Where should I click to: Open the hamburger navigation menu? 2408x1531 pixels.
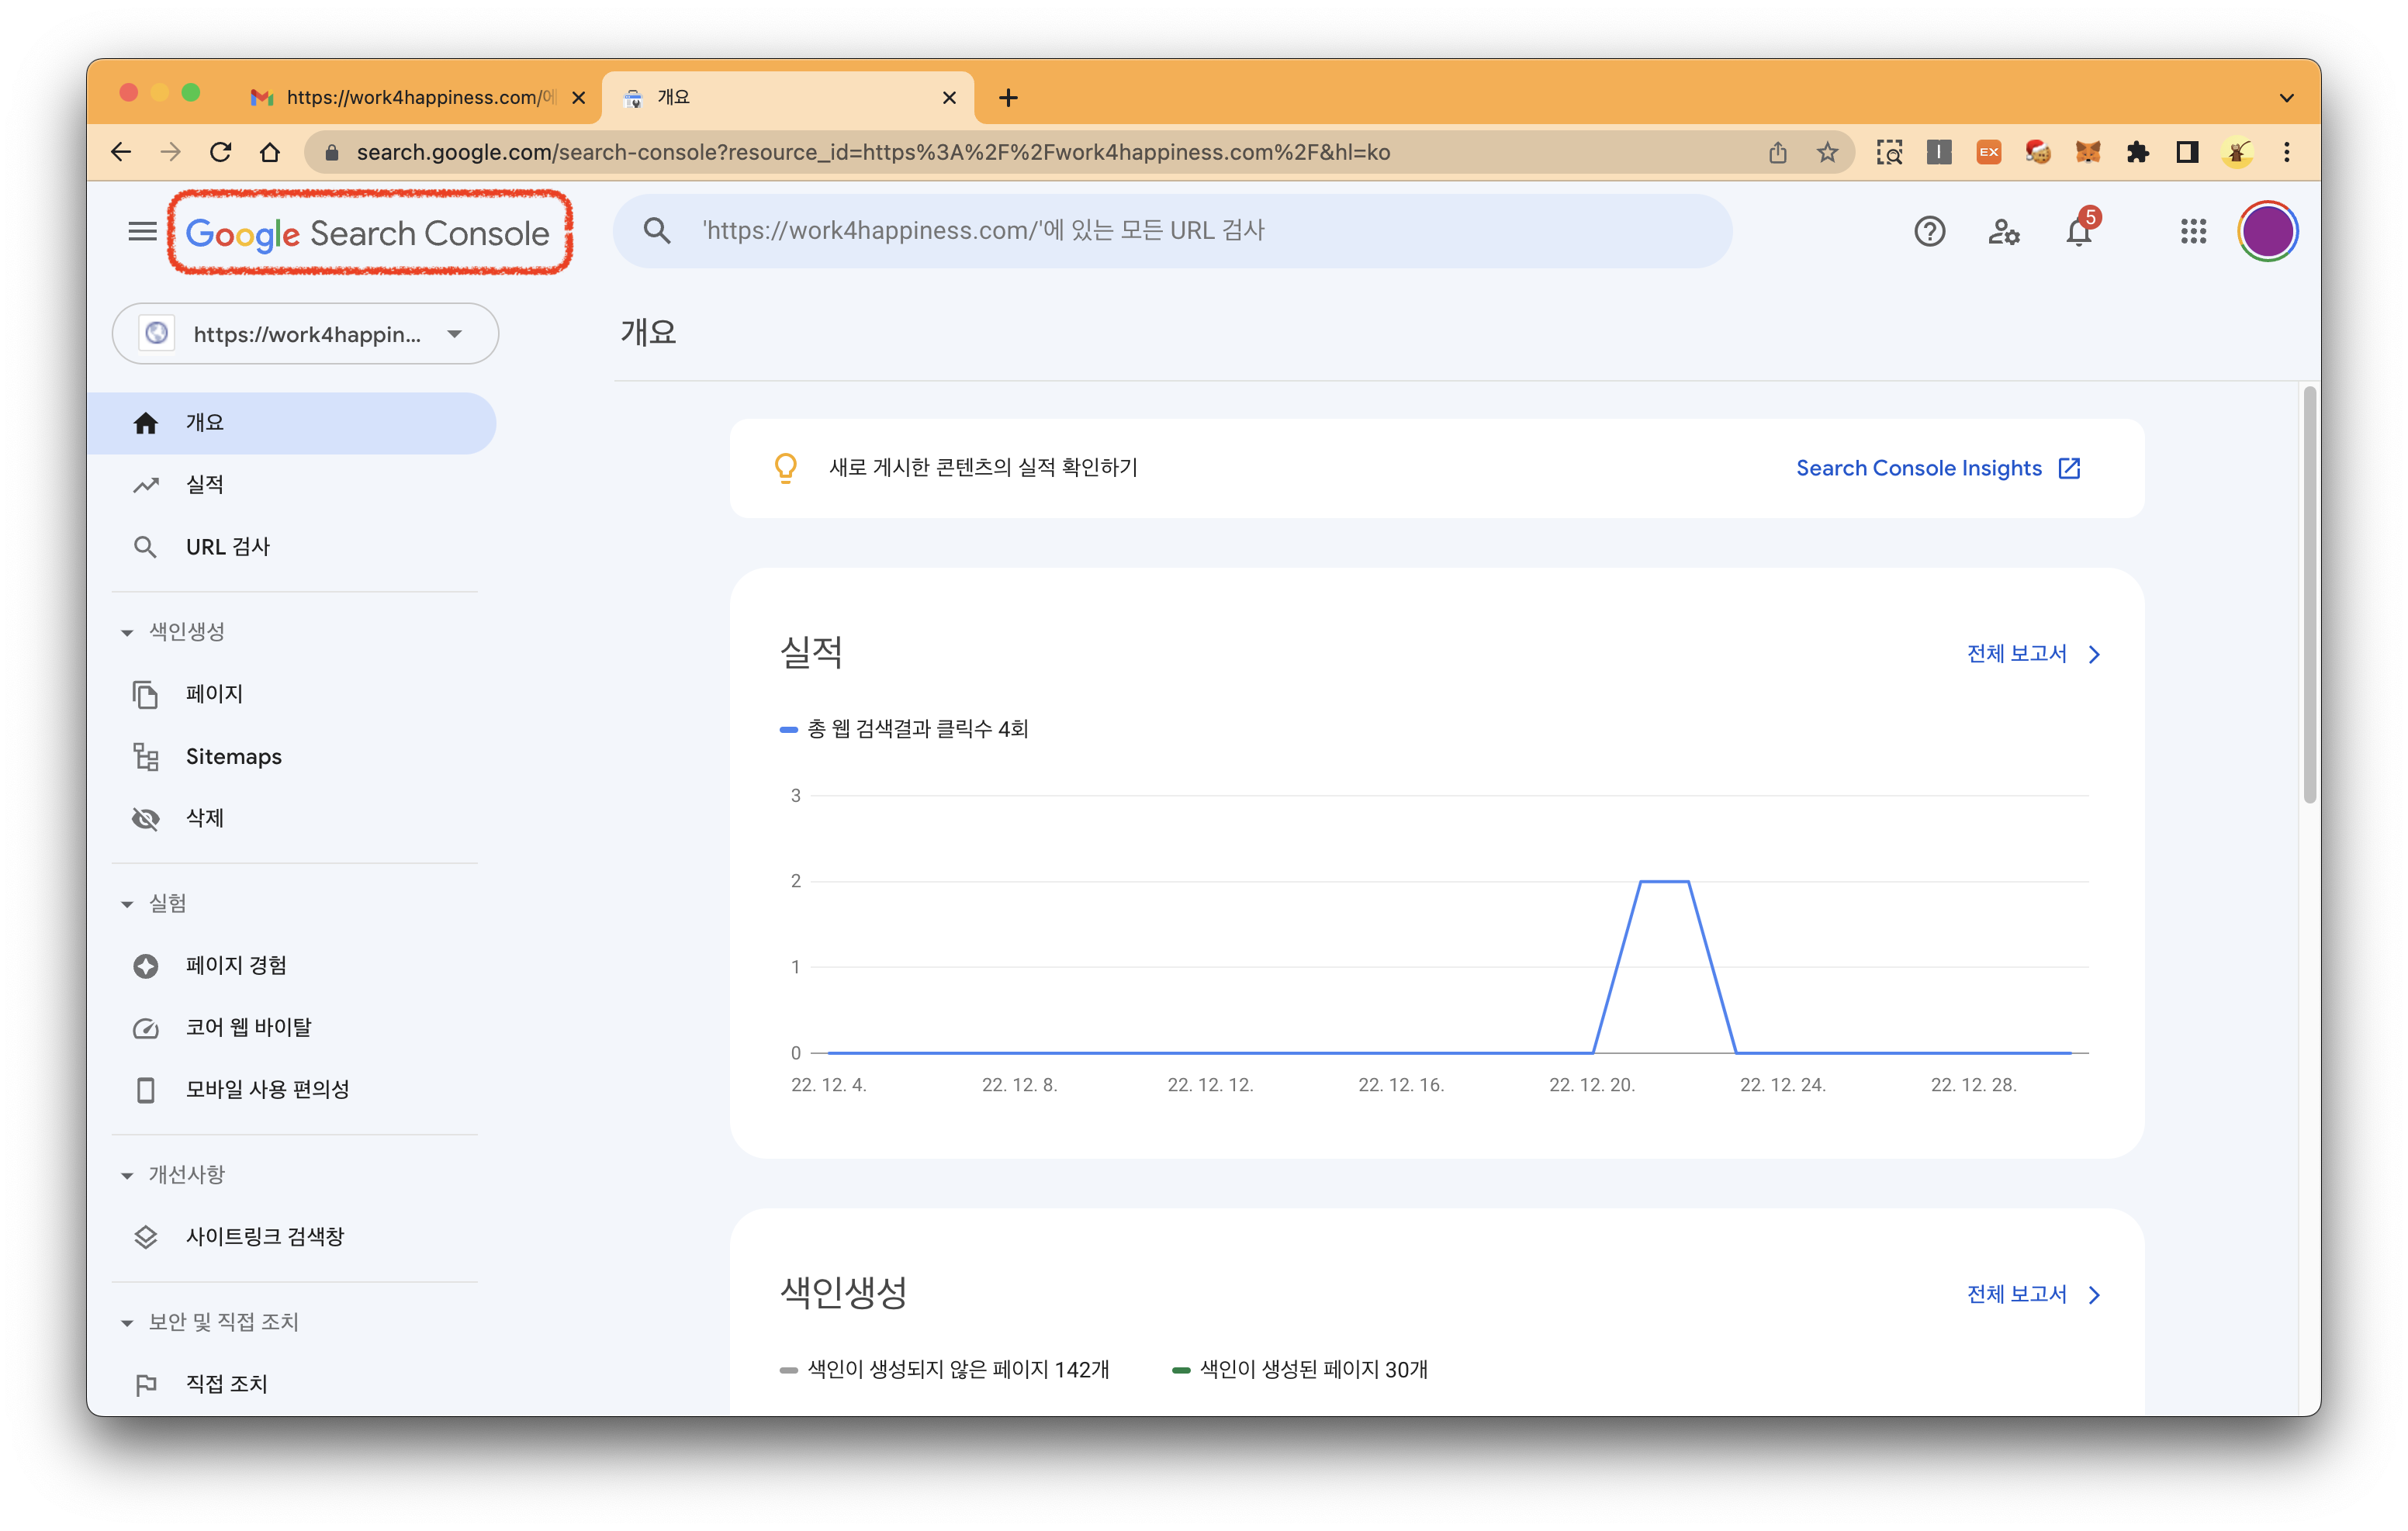(x=142, y=232)
